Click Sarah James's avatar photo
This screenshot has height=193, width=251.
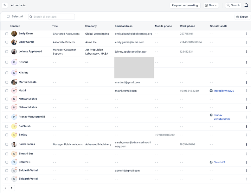click(x=14, y=144)
